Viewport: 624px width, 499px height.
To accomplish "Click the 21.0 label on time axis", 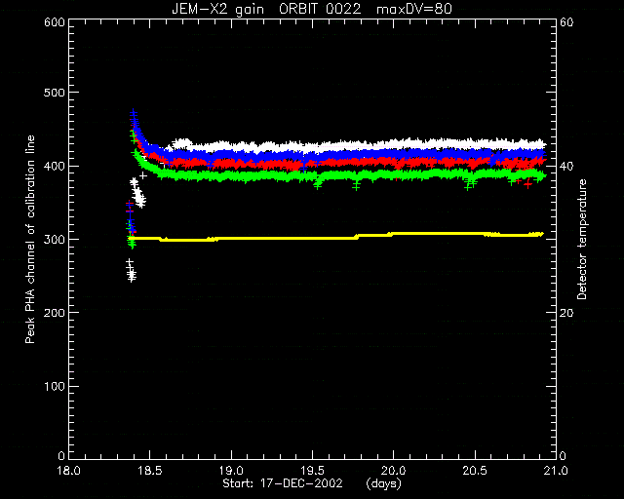I will click(556, 471).
